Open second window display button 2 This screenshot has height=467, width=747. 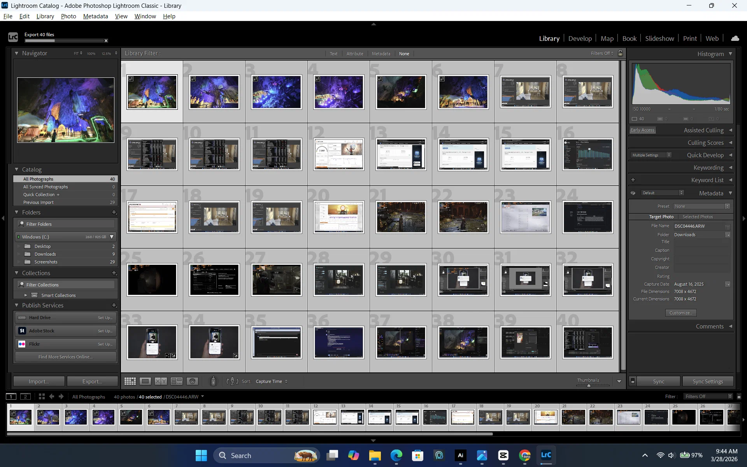(25, 397)
